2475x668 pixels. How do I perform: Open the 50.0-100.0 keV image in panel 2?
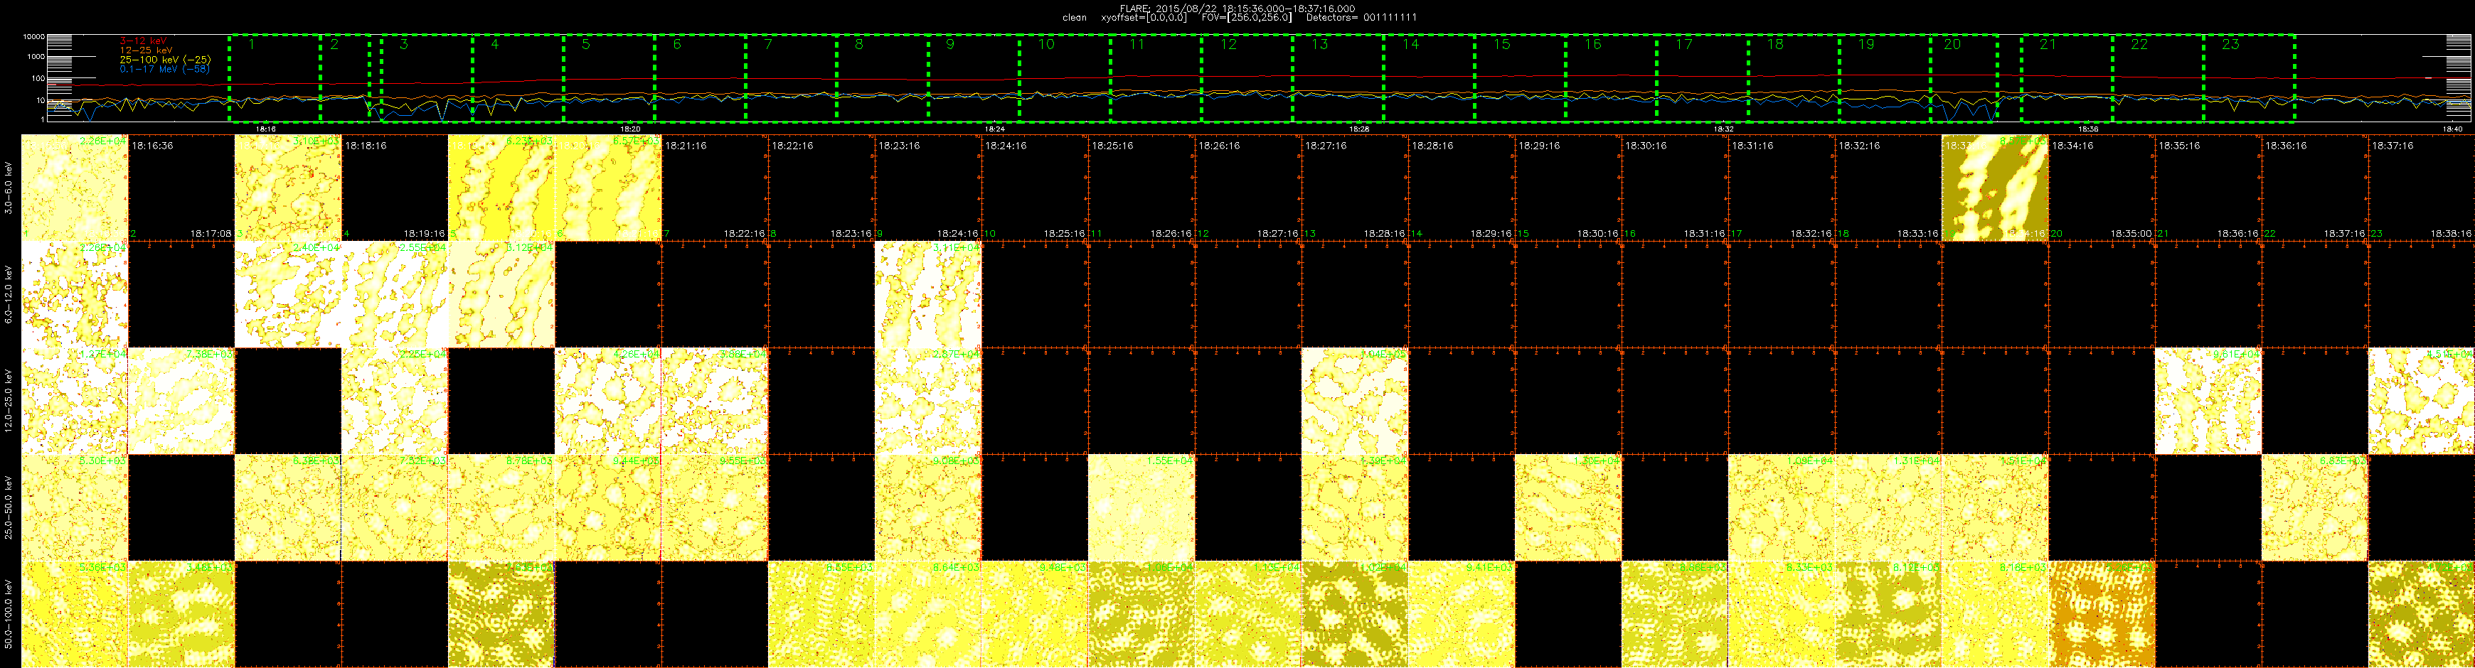tap(181, 614)
